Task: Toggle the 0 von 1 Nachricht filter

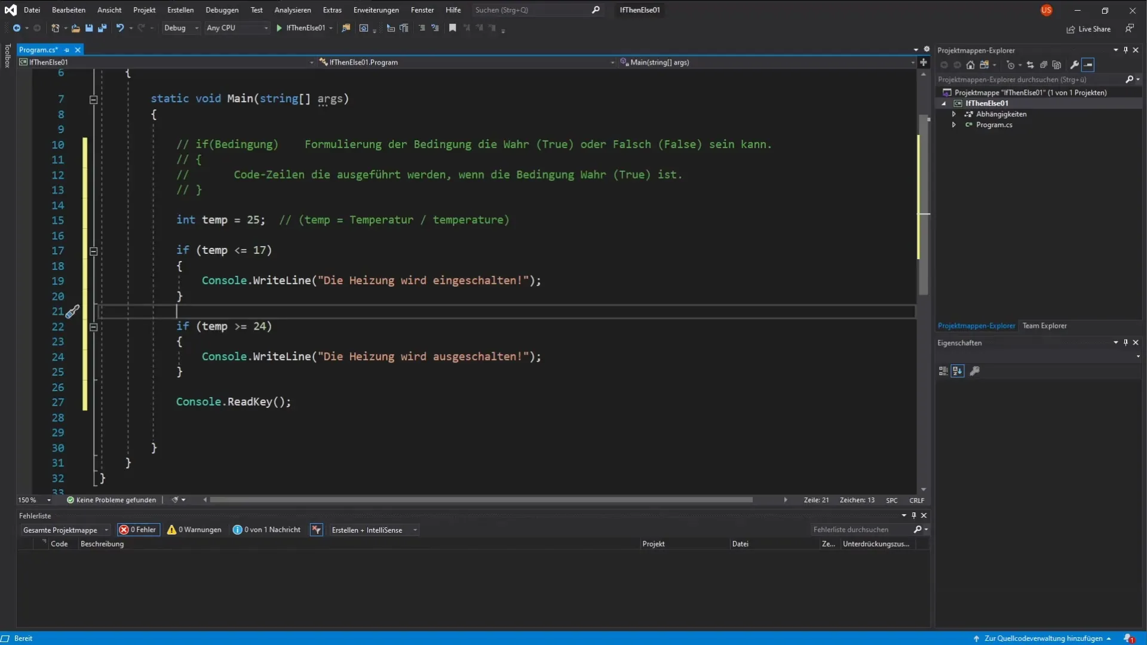Action: point(267,530)
